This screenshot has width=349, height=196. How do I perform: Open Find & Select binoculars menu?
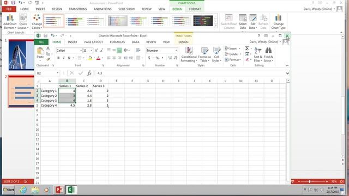click(268, 54)
